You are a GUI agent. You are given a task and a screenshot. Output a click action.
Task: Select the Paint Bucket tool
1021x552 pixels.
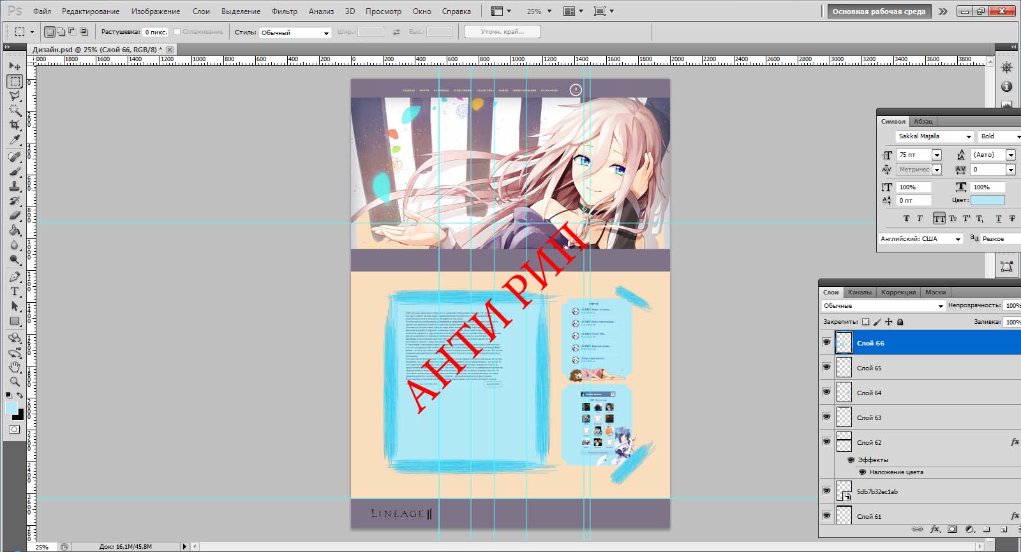click(x=15, y=230)
